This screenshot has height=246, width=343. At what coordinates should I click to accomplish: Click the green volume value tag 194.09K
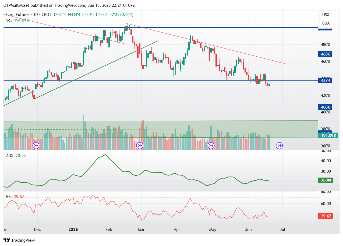tap(328, 136)
